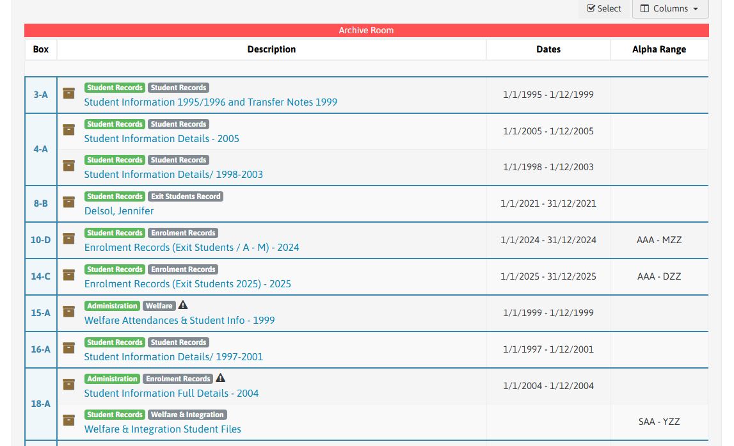Screen dimensions: 734x446
Task: Click date range 1/1/1997 - 1/12/2001
Action: [x=548, y=349]
